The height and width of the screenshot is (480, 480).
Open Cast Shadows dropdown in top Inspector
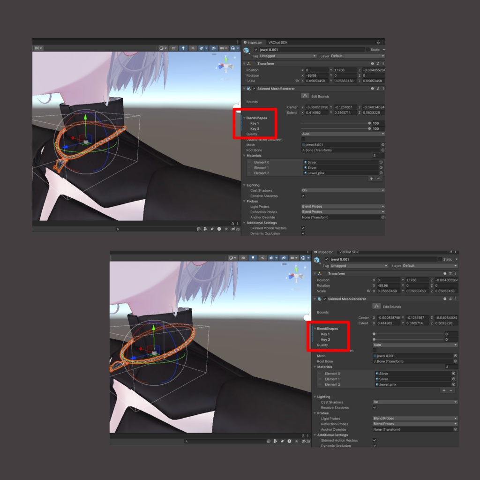coord(343,190)
